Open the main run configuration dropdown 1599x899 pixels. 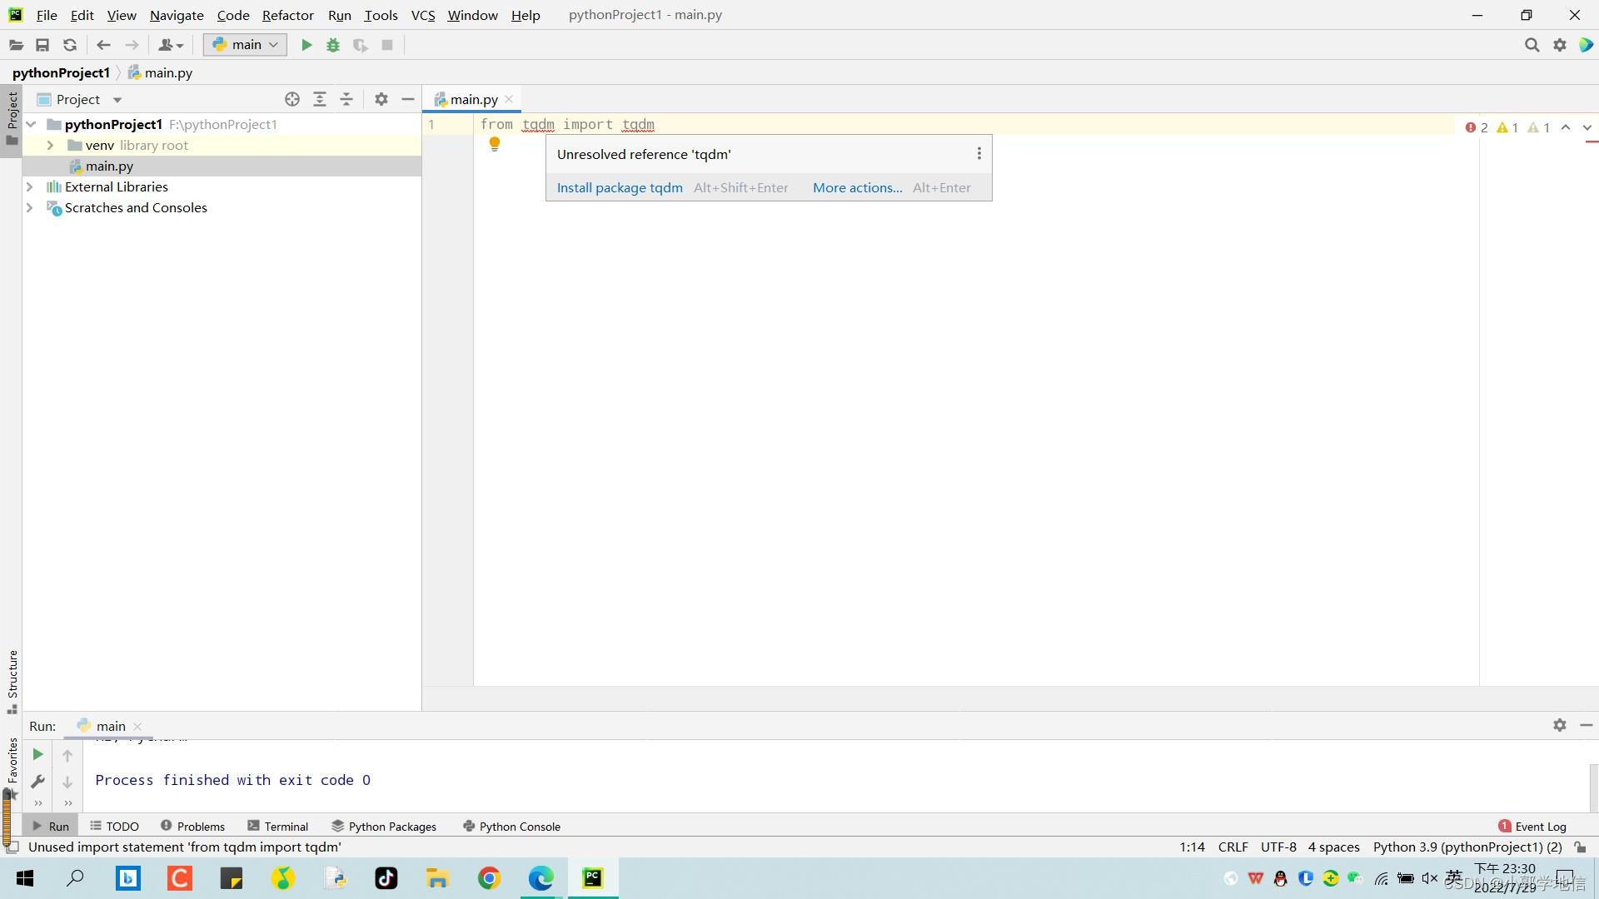point(245,45)
